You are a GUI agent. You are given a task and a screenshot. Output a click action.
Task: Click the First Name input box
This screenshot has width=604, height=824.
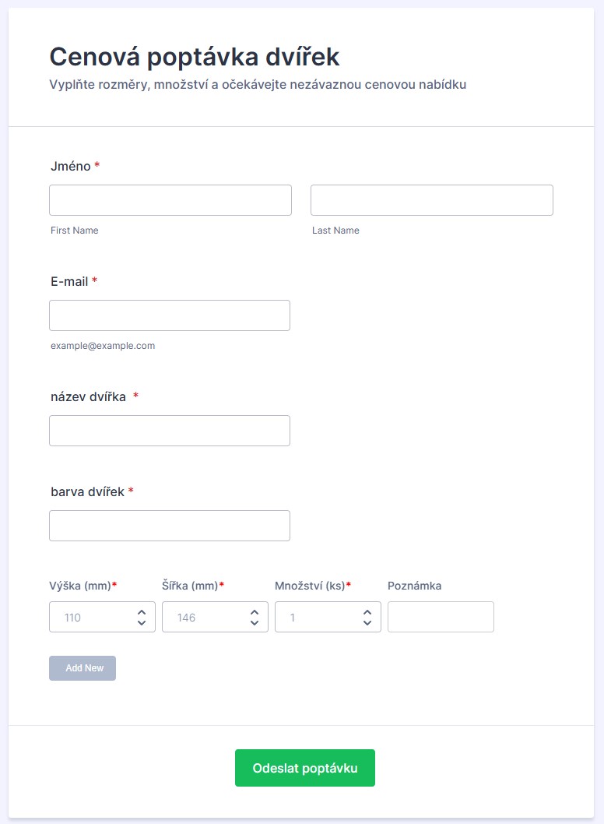tap(170, 200)
